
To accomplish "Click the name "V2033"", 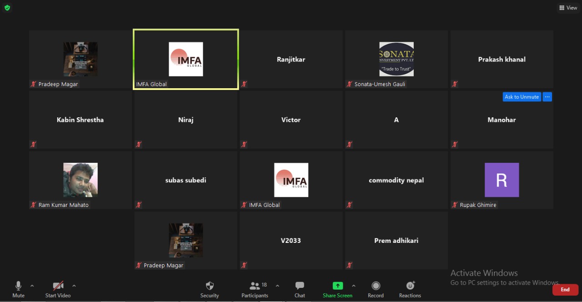I will 291,241.
